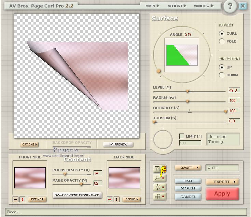Open the ADJUST menu

point(177,6)
